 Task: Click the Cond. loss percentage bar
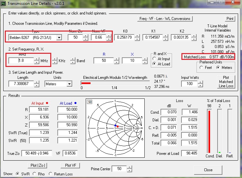pyautogui.click(x=209, y=131)
